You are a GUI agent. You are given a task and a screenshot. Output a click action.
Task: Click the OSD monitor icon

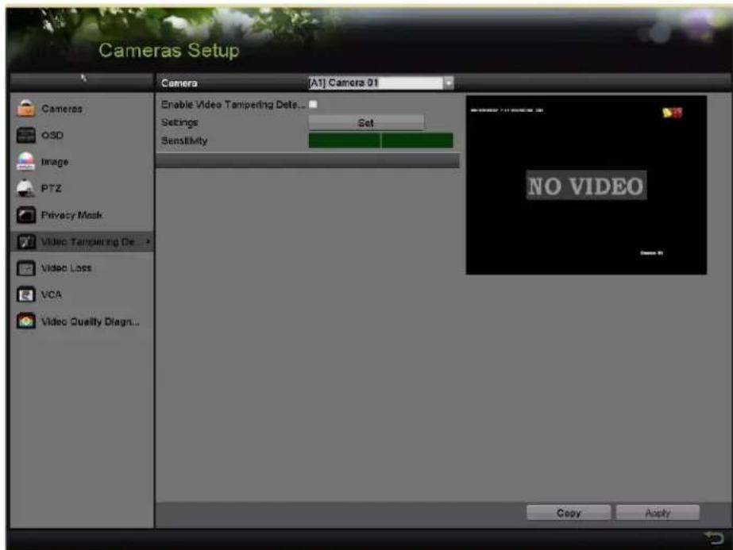click(x=25, y=135)
